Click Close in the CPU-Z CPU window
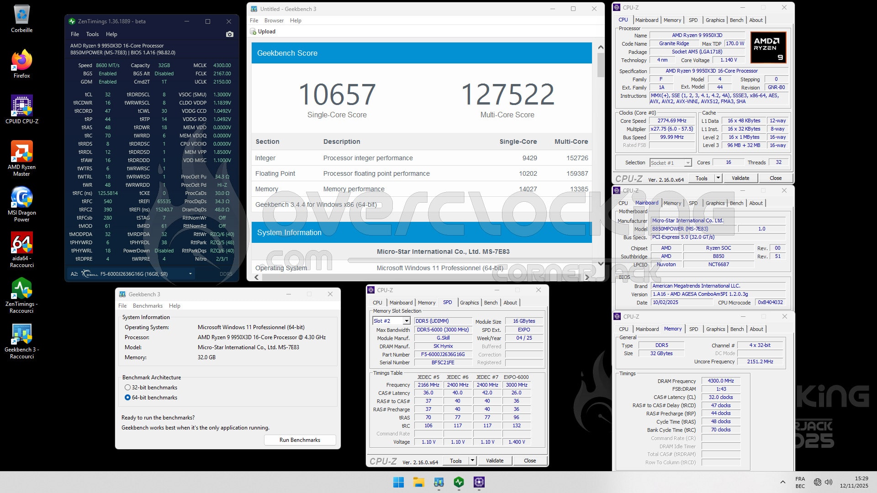 pyautogui.click(x=776, y=178)
